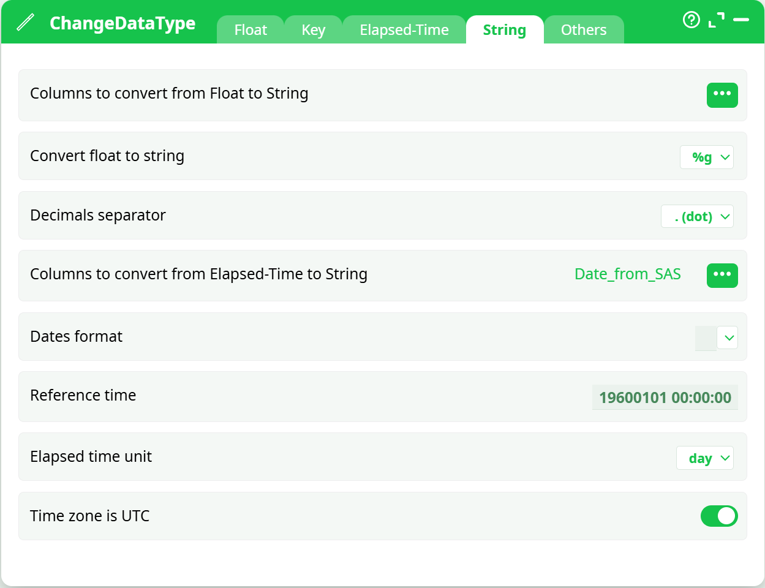Switch to the Float tab
This screenshot has width=765, height=588.
coord(251,30)
